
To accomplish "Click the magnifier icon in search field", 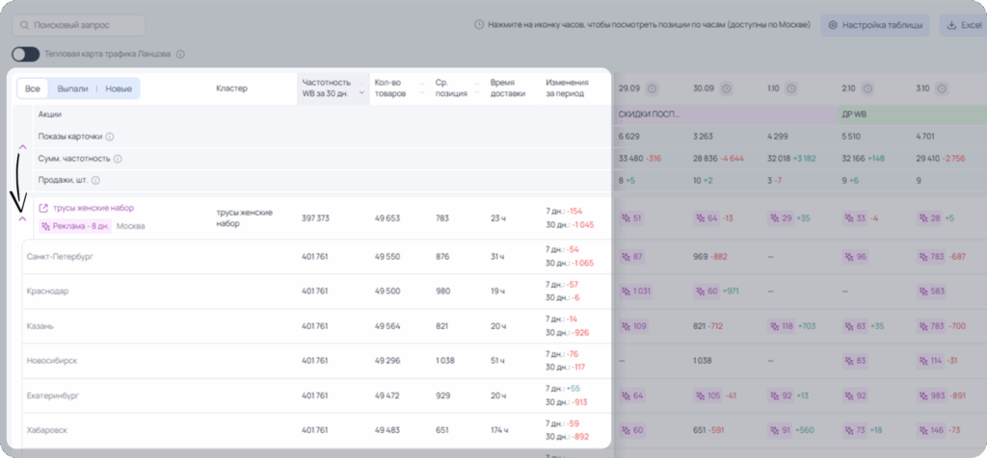I will point(24,25).
